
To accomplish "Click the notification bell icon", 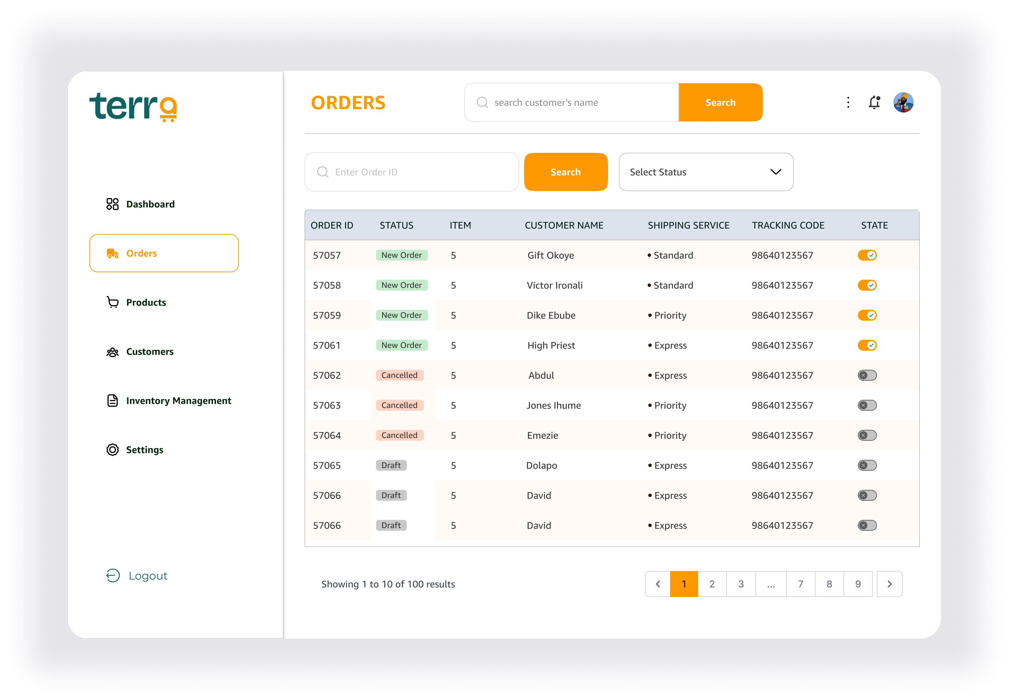I will pos(874,102).
